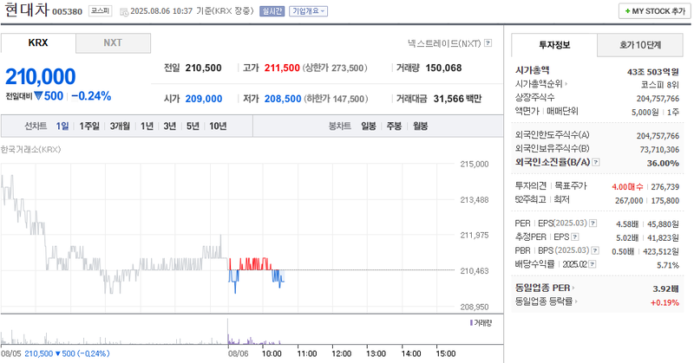694x363 pixels.
Task: Click the dividend yield 5.71%
Action: (668, 265)
